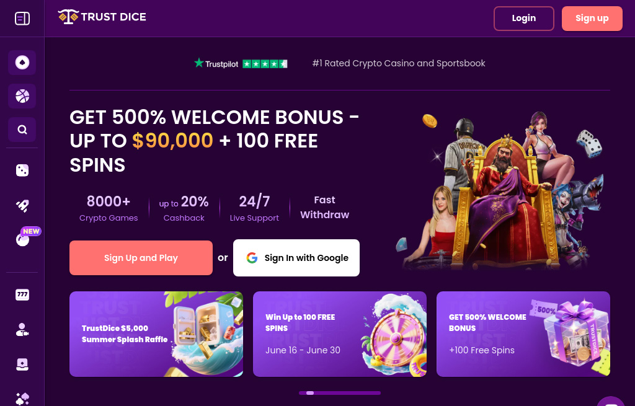The image size is (635, 406).
Task: Open the Win Up to 100 Free Spins banner
Action: coord(340,334)
